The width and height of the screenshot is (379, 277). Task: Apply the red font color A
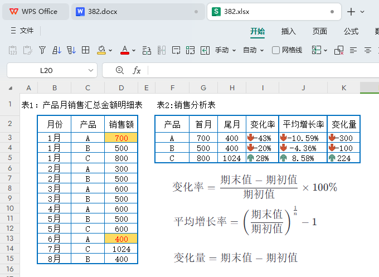[125, 50]
